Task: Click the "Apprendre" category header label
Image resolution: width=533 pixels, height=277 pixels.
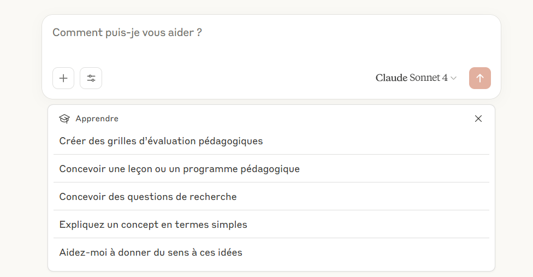Action: click(97, 119)
